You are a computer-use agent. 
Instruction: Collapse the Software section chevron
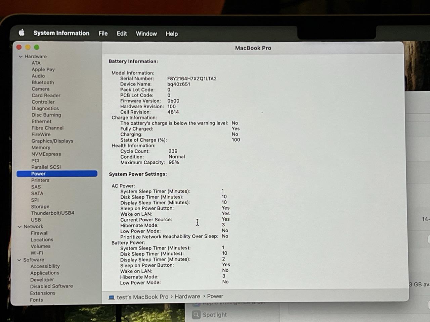[x=19, y=260]
